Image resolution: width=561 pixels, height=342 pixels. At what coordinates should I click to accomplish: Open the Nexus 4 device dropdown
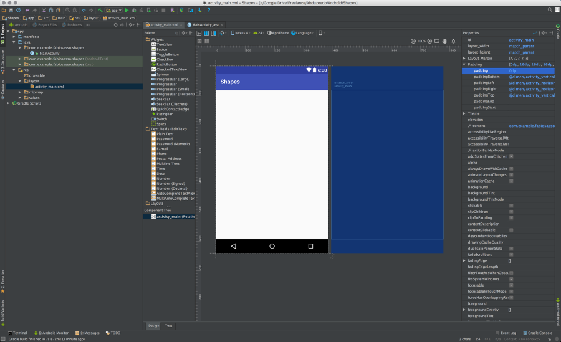point(240,33)
